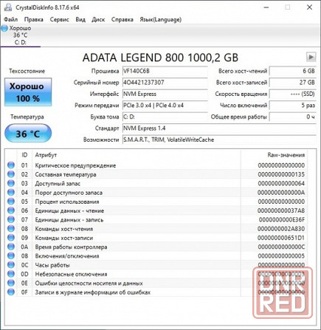Select the Доступный запас attribute row
321x330 pixels.
(156, 183)
